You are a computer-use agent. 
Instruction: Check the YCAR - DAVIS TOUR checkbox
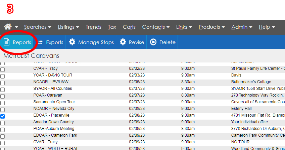pyautogui.click(x=2, y=77)
